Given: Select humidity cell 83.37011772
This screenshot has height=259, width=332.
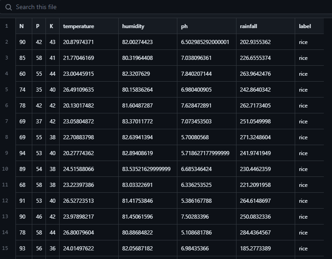Looking at the screenshot, I should [x=148, y=121].
